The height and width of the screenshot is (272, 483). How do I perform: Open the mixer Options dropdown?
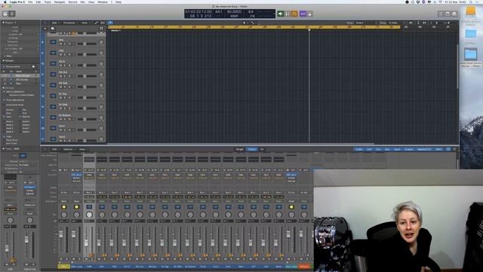click(x=69, y=150)
